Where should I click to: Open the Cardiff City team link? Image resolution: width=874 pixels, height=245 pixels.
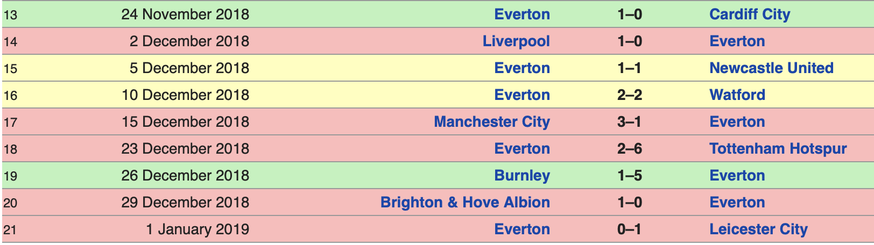tap(750, 15)
